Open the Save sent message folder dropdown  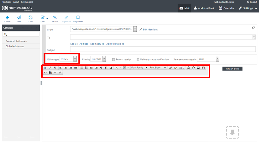208,59
